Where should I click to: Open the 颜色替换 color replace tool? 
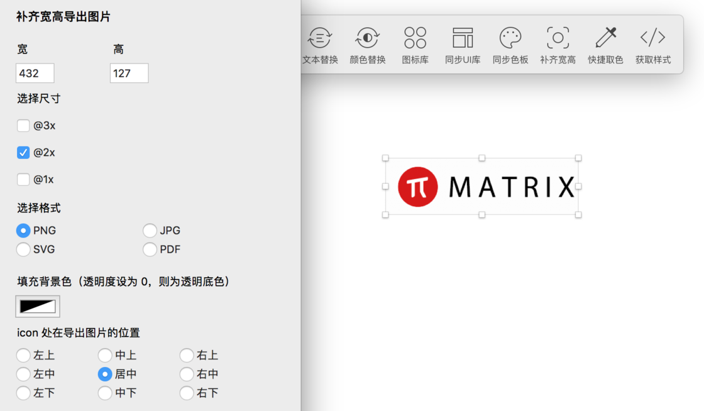coord(368,45)
